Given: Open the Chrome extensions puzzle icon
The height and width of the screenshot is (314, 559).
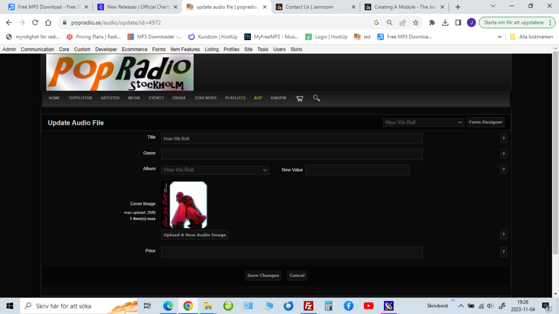Looking at the screenshot, I should point(432,23).
